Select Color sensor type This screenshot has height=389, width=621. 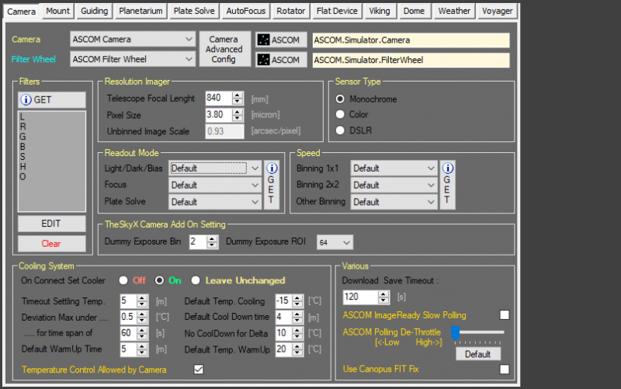coord(340,114)
